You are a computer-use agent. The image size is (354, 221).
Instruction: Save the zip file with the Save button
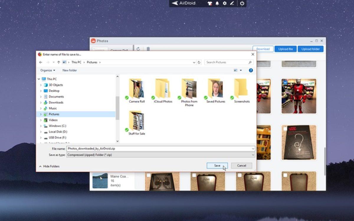(217, 166)
